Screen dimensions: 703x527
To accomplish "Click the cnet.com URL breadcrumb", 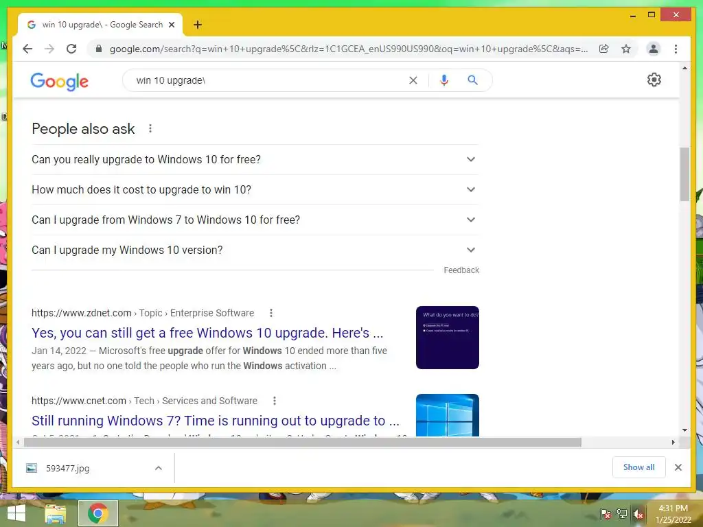I will 144,401.
